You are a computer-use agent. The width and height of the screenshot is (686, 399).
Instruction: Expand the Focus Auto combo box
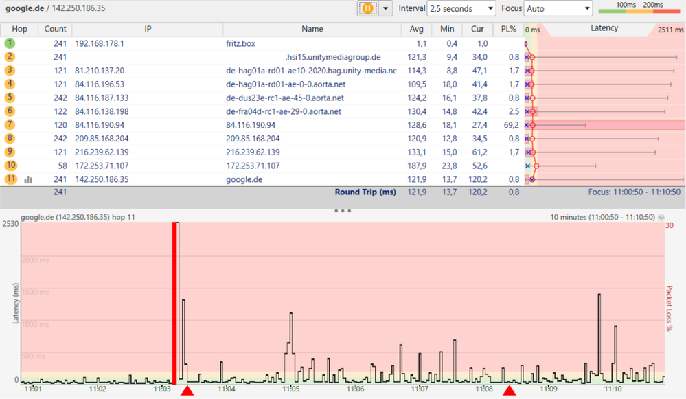coord(558,8)
